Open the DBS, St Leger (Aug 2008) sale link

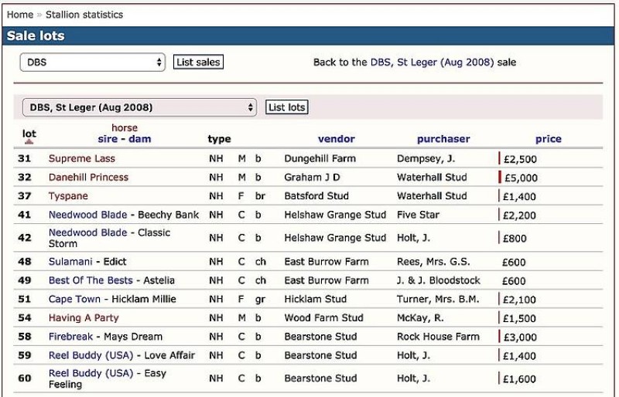(x=432, y=63)
